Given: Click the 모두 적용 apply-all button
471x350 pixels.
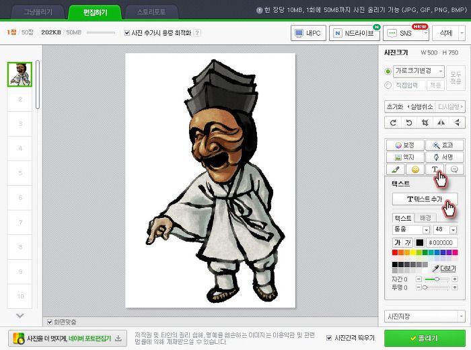Looking at the screenshot, I should (456, 77).
